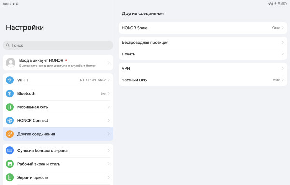Tap chevron on Беспроводная проекция row
290x185 pixels.
(283, 42)
